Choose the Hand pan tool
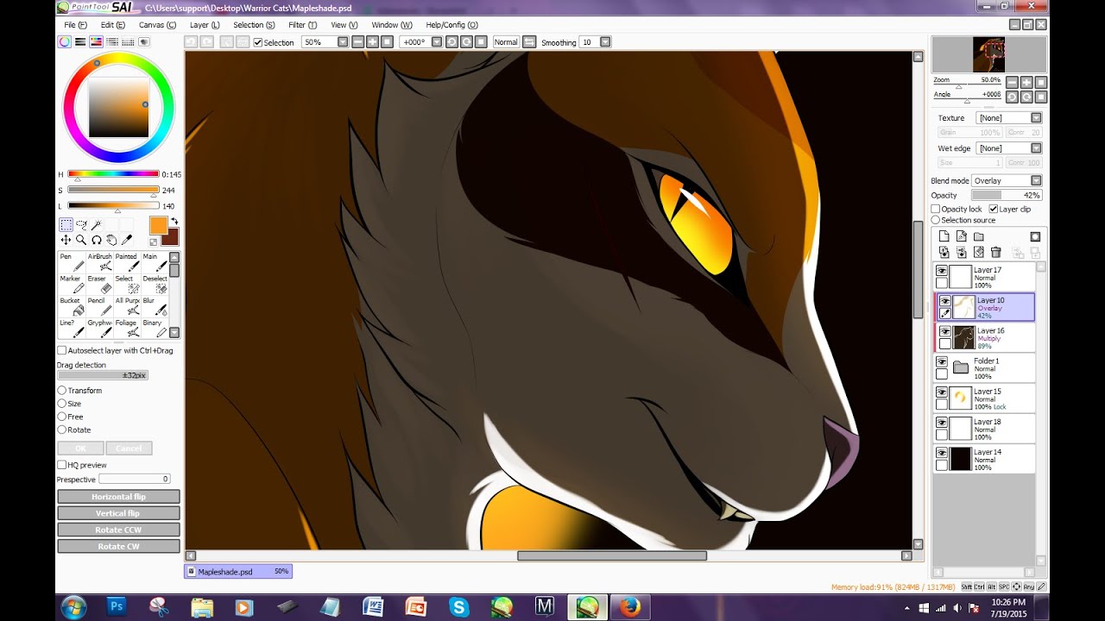 [111, 240]
